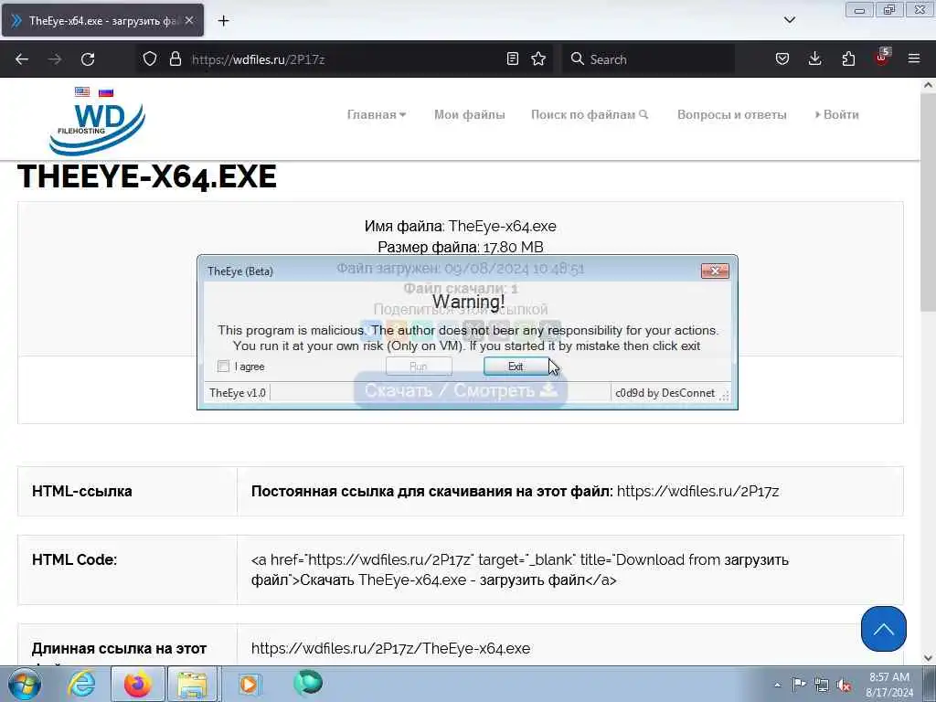This screenshot has width=936, height=702.
Task: Switch language using the Russian flag icon
Action: (x=106, y=92)
